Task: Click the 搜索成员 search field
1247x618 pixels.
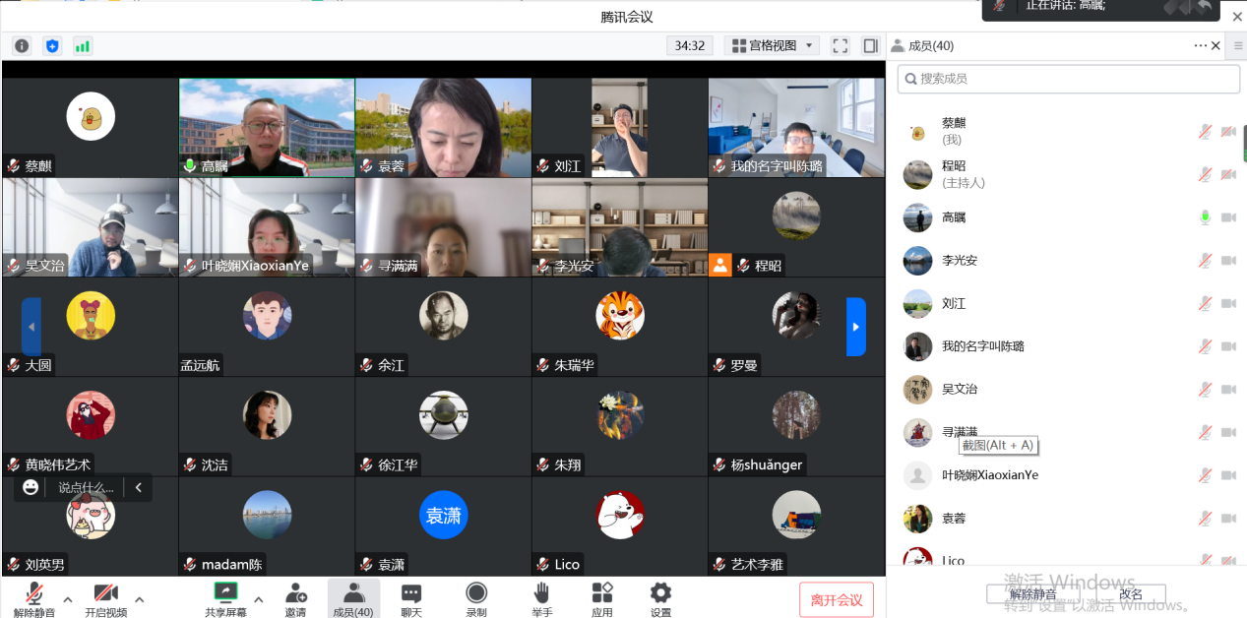Action: point(1068,79)
